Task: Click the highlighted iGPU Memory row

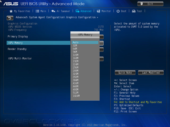Action: pyautogui.click(x=39, y=43)
